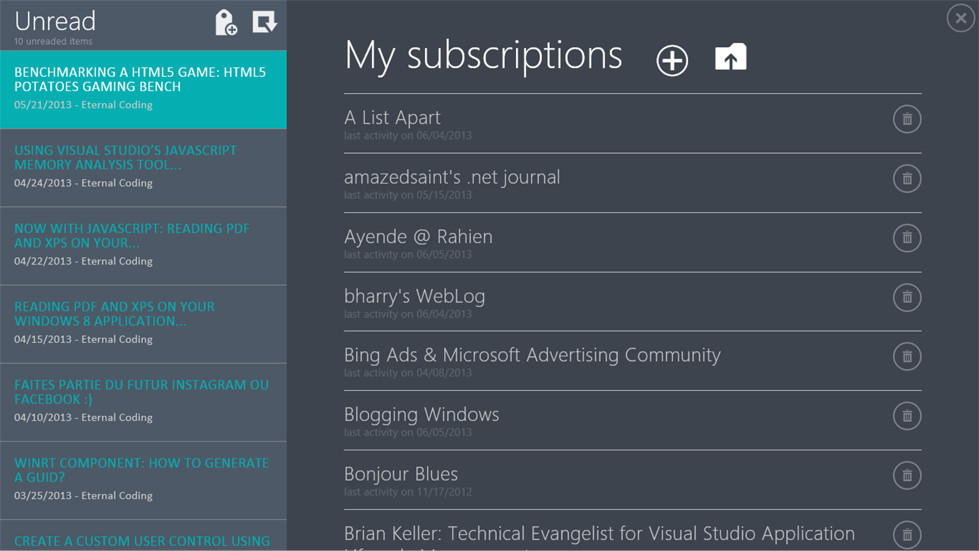Screen dimensions: 979x551
Task: Remove Bing Ads & Microsoft Advertising Community
Action: point(907,356)
